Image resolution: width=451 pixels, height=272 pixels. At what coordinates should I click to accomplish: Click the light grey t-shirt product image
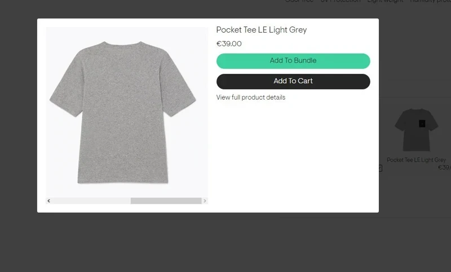(122, 112)
